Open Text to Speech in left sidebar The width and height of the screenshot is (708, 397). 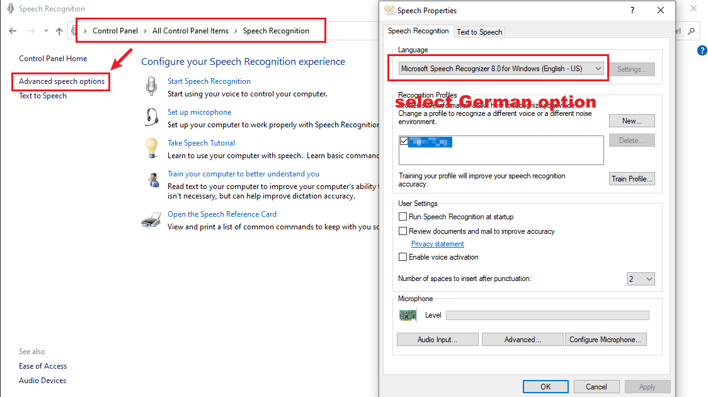tap(42, 96)
